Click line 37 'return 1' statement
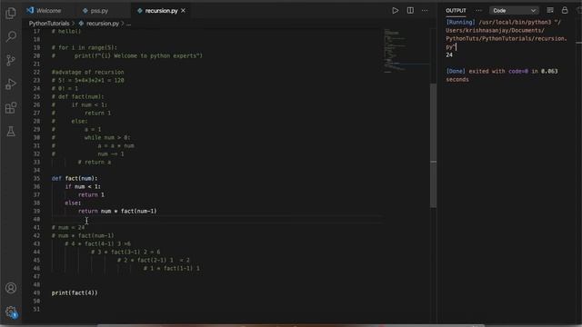582x327 pixels. coord(91,194)
